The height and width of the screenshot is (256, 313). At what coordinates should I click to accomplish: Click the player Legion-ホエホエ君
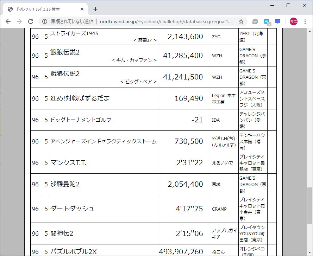224,99
